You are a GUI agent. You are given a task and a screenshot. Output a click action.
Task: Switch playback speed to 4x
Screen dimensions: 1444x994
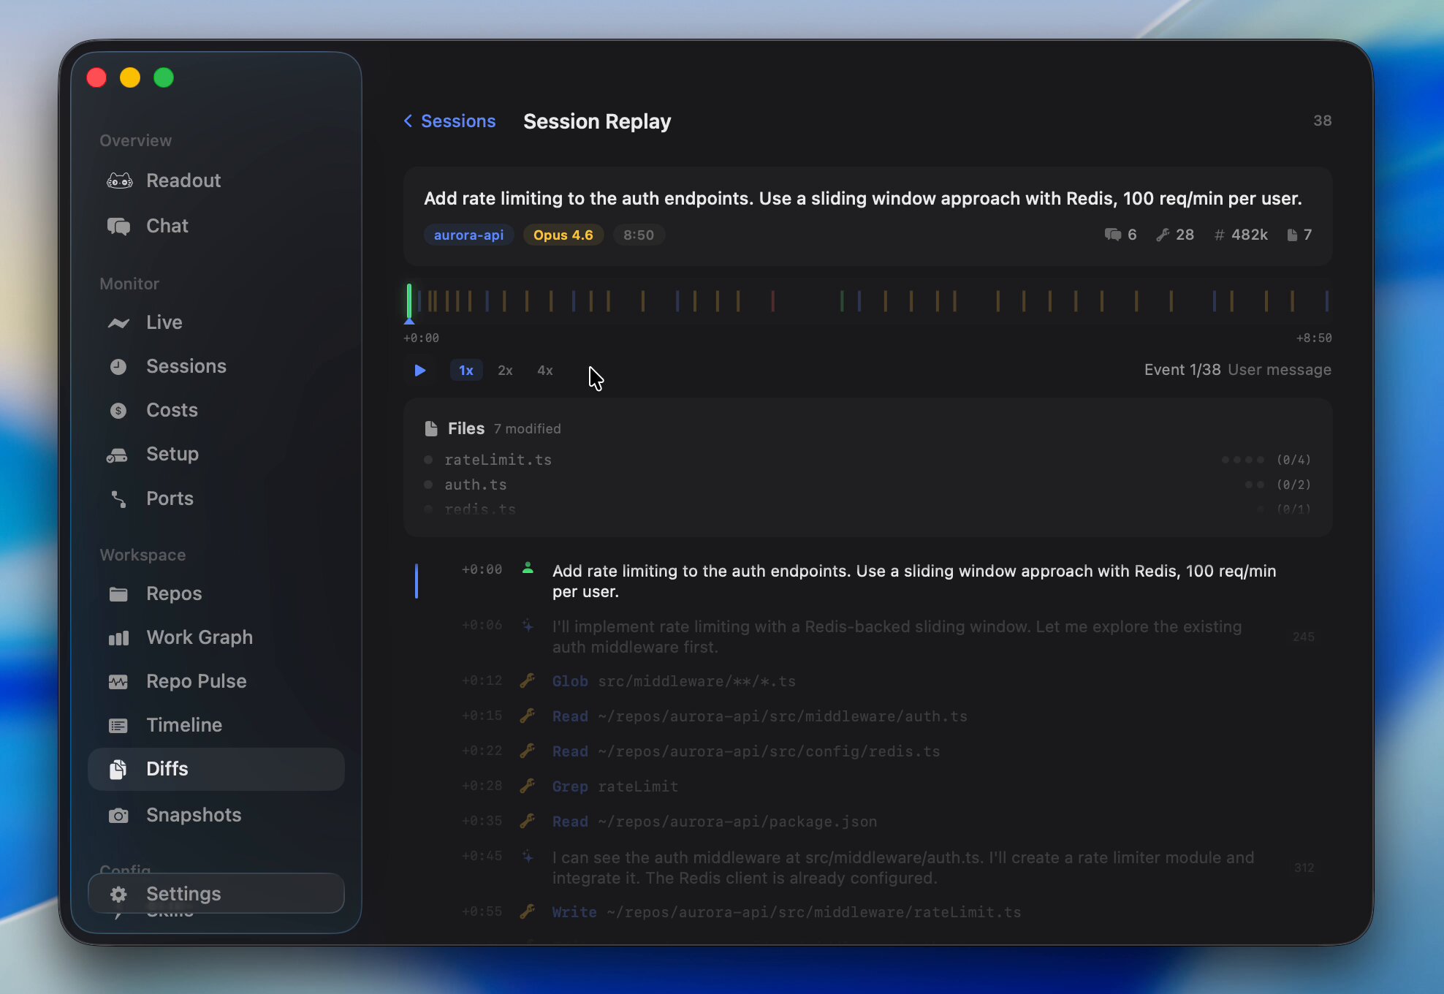pos(545,371)
